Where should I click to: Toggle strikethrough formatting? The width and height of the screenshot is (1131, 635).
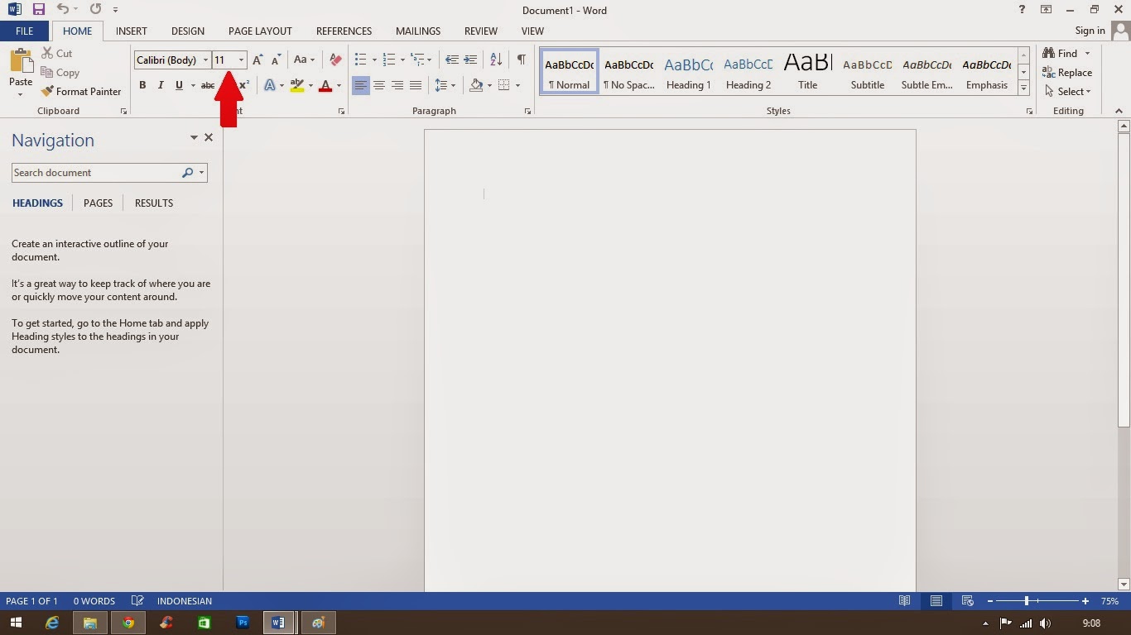pyautogui.click(x=208, y=85)
